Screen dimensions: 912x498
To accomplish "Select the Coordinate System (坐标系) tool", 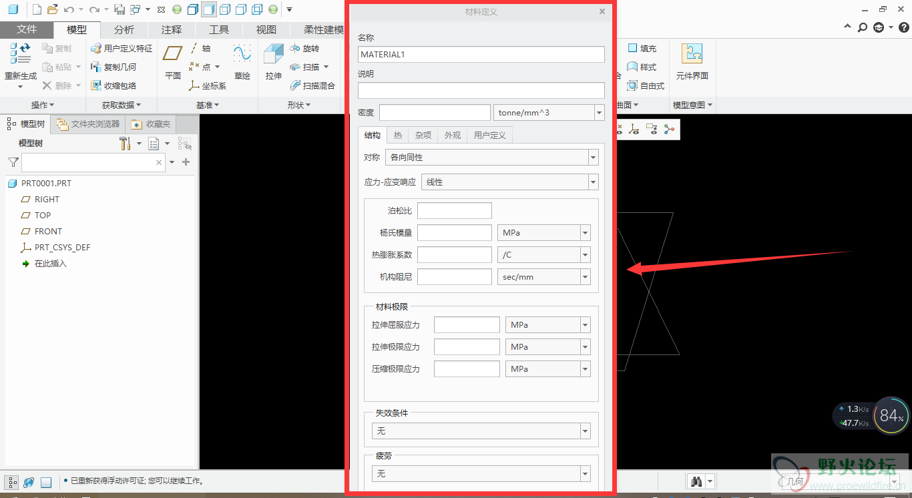I will pos(208,85).
